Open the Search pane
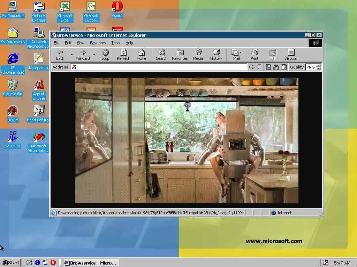357x267 pixels. [x=162, y=55]
